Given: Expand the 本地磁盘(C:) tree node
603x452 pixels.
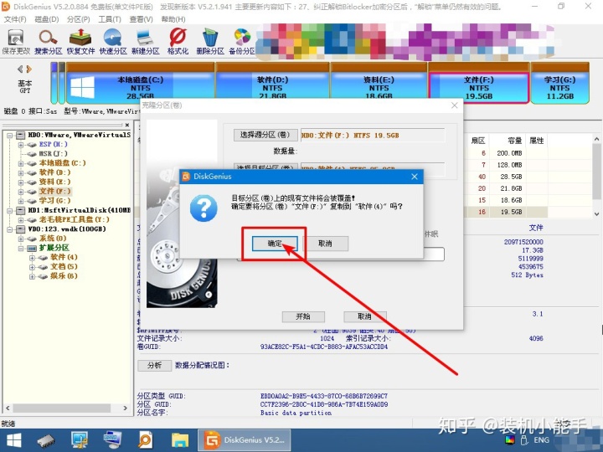Looking at the screenshot, I should 21,163.
